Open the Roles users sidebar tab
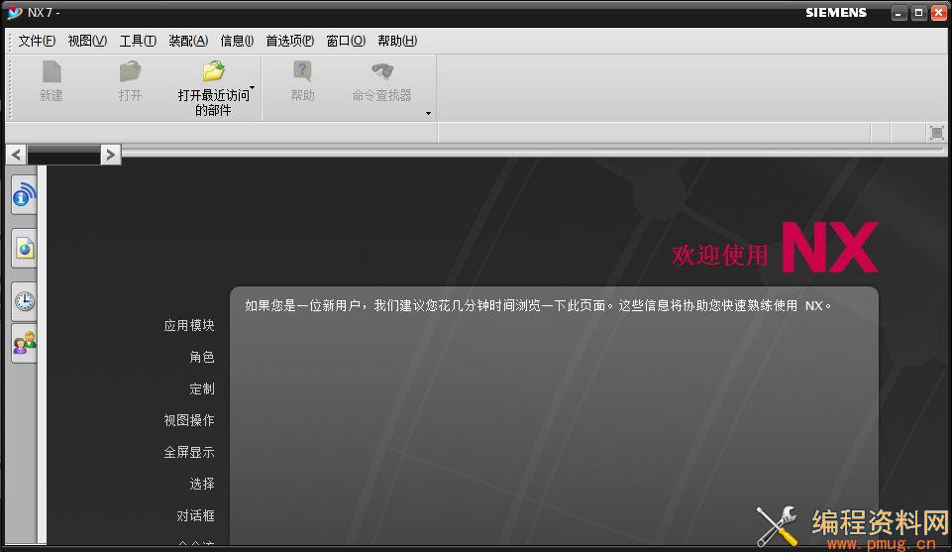The height and width of the screenshot is (552, 952). click(x=25, y=344)
